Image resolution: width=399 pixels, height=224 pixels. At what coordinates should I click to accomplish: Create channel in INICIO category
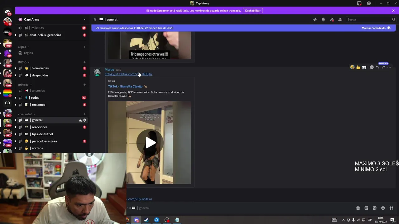[84, 62]
